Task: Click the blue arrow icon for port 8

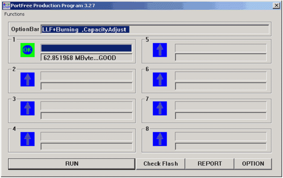Action: point(160,139)
